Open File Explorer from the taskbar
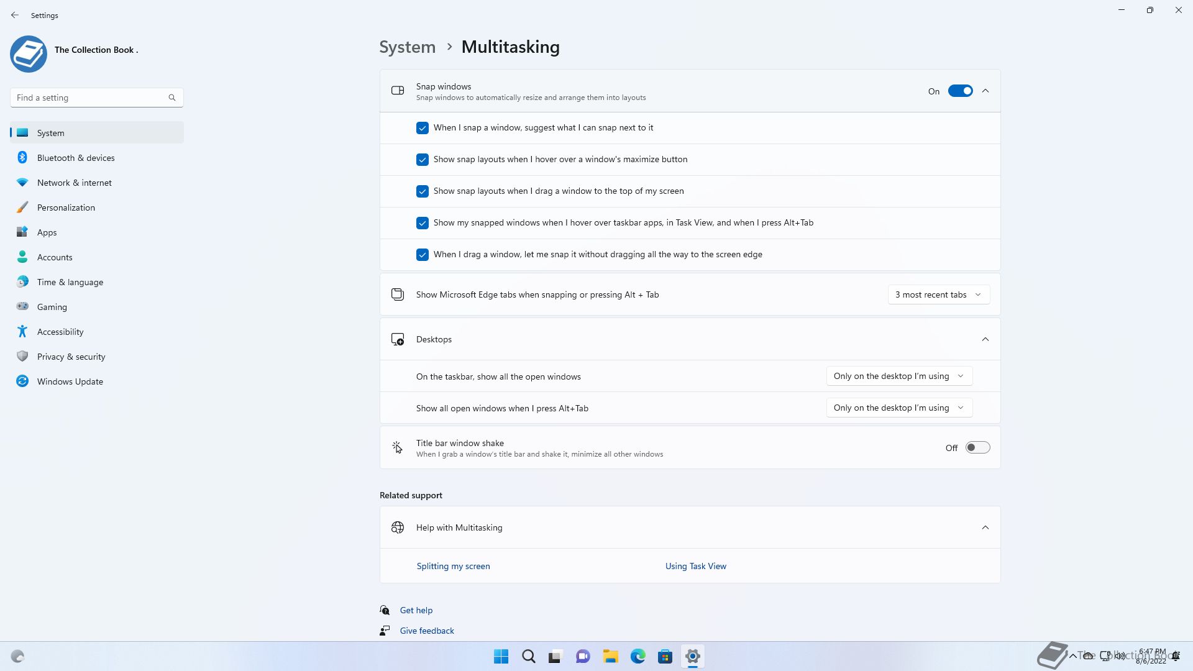The image size is (1193, 671). [610, 656]
